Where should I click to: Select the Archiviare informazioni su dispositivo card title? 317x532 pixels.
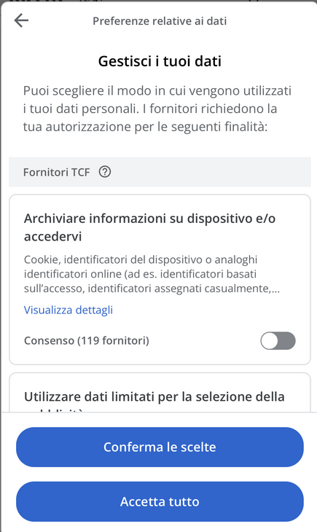click(149, 227)
